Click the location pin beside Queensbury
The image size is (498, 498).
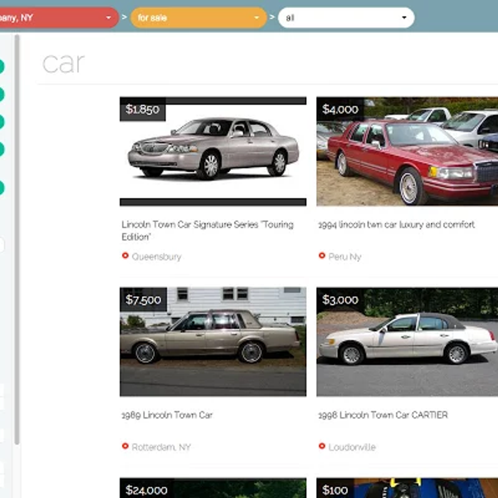click(x=125, y=256)
